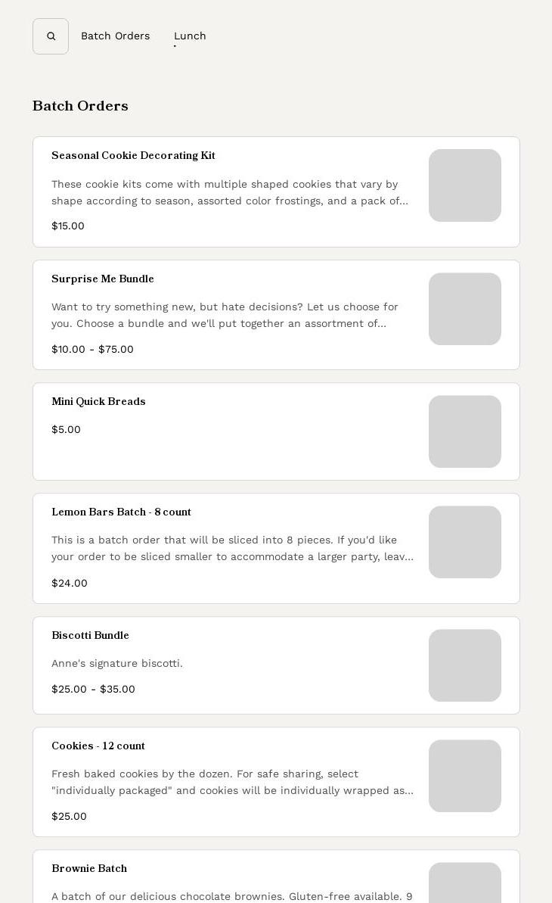
Task: Open Cookies - 12 count item
Action: (x=98, y=746)
